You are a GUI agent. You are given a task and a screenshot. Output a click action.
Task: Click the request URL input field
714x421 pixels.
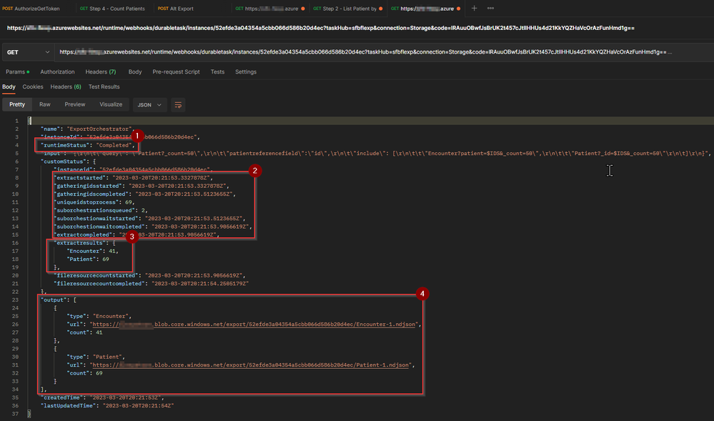coord(382,52)
